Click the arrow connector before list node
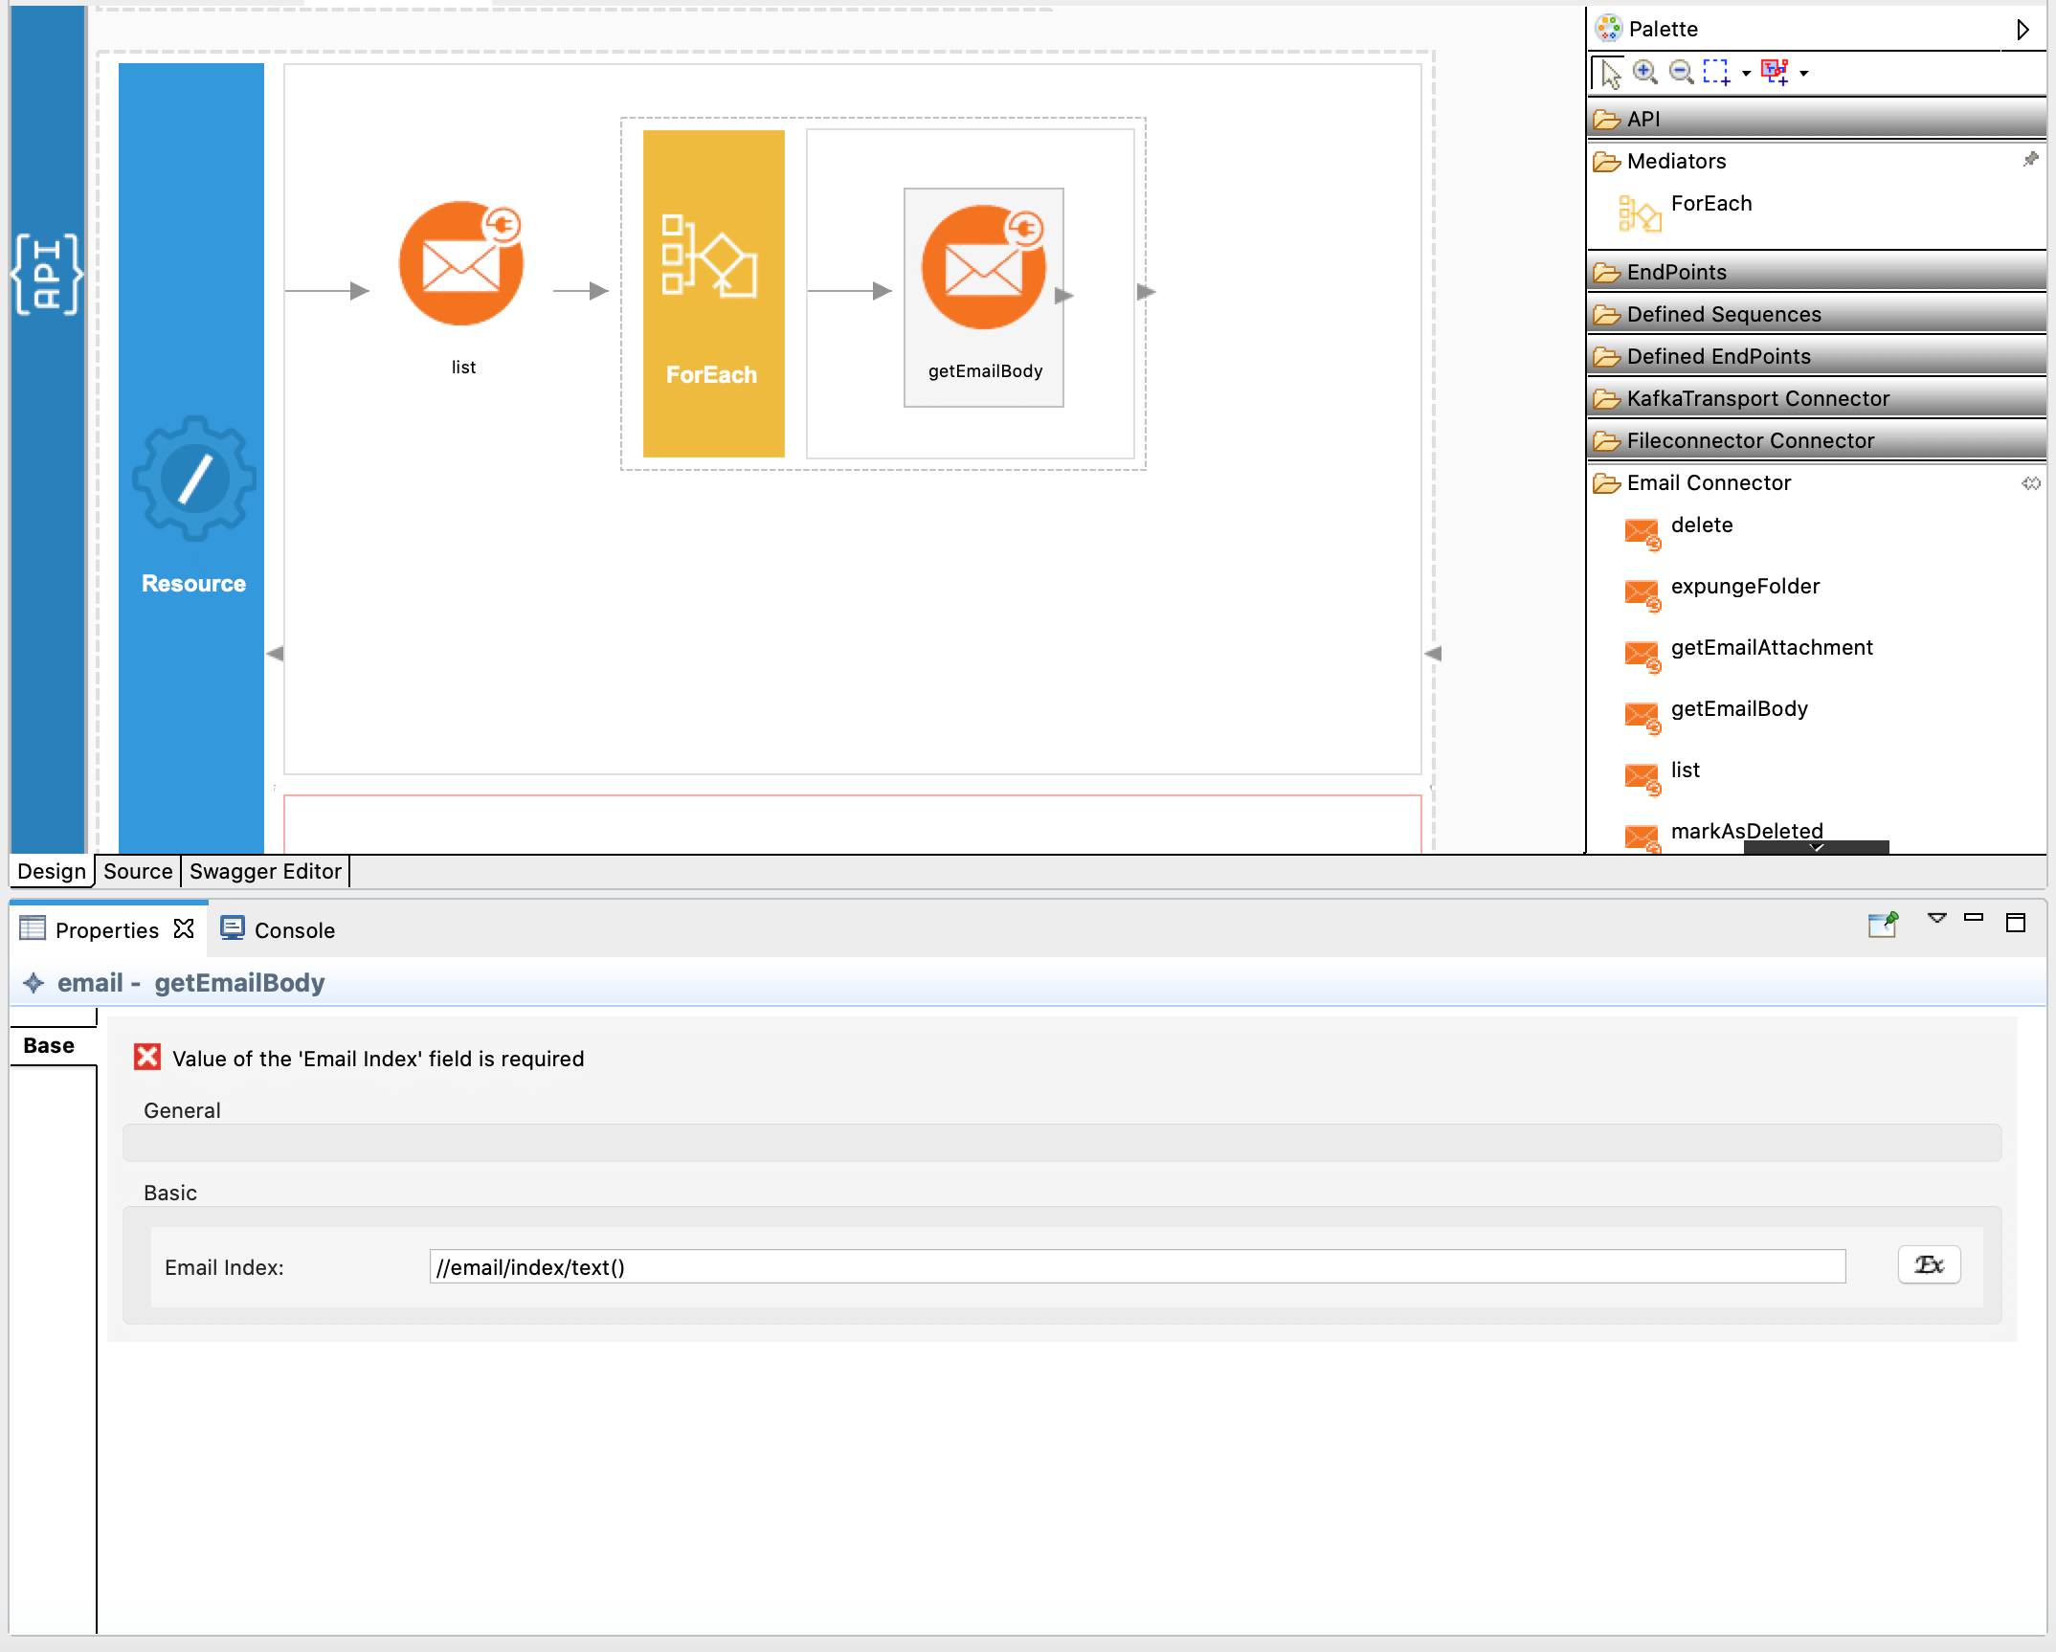2056x1652 pixels. (x=327, y=291)
